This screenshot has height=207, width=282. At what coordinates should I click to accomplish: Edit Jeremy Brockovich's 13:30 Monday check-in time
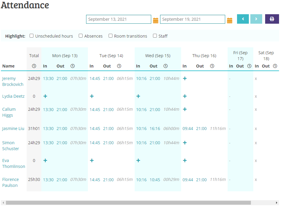pos(48,78)
